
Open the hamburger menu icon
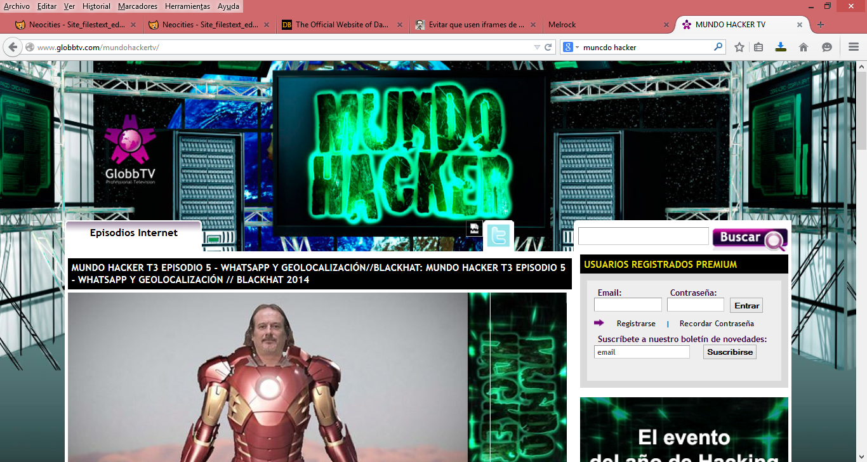coord(854,47)
